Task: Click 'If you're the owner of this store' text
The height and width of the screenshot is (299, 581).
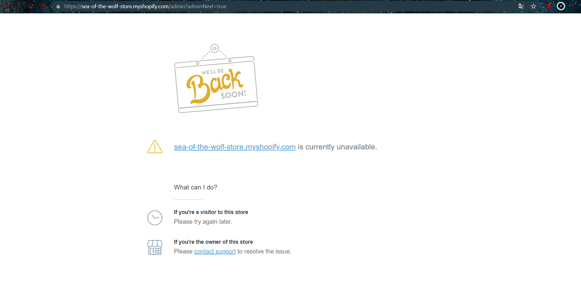Action: pos(214,242)
